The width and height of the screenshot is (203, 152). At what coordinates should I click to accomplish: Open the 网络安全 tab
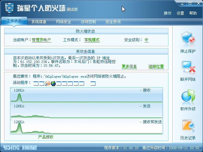pyautogui.click(x=63, y=22)
